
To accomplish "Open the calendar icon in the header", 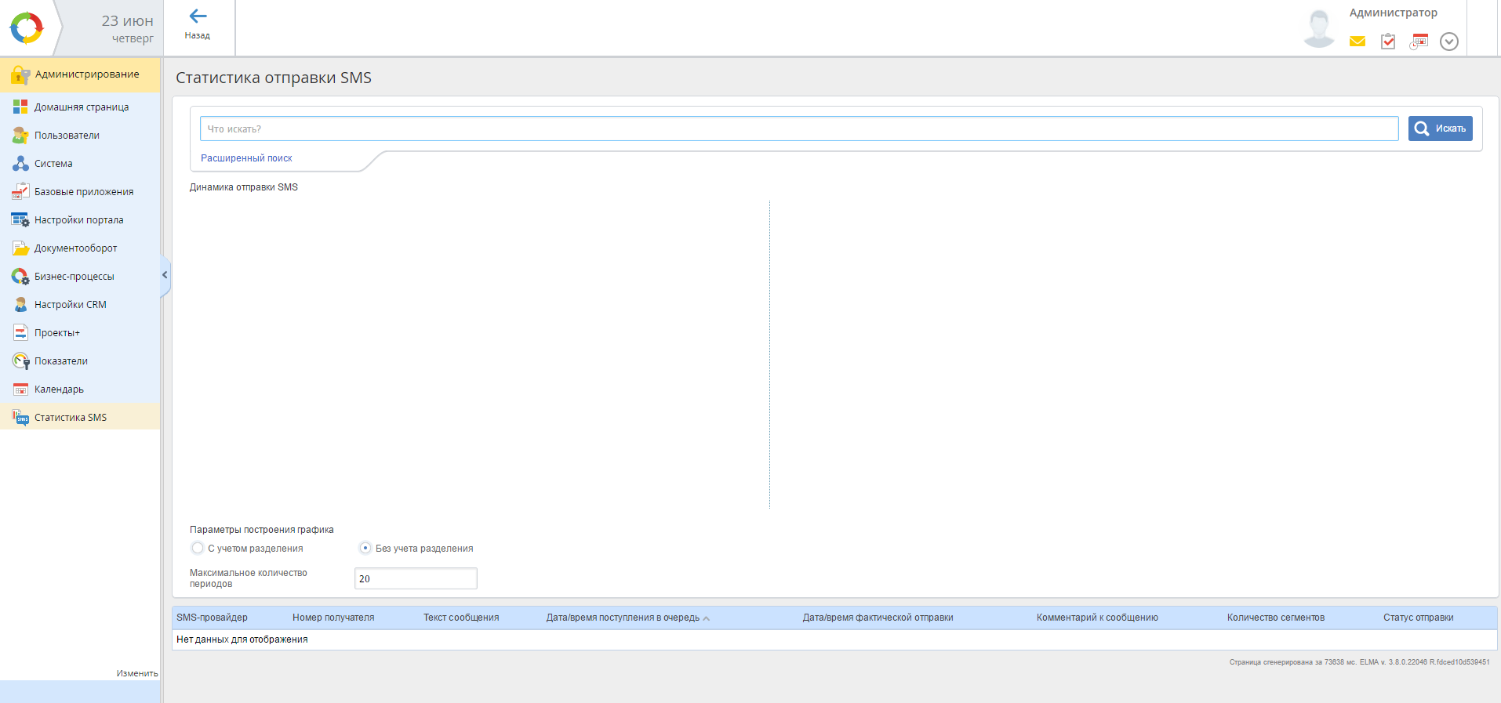I will click(x=1419, y=42).
